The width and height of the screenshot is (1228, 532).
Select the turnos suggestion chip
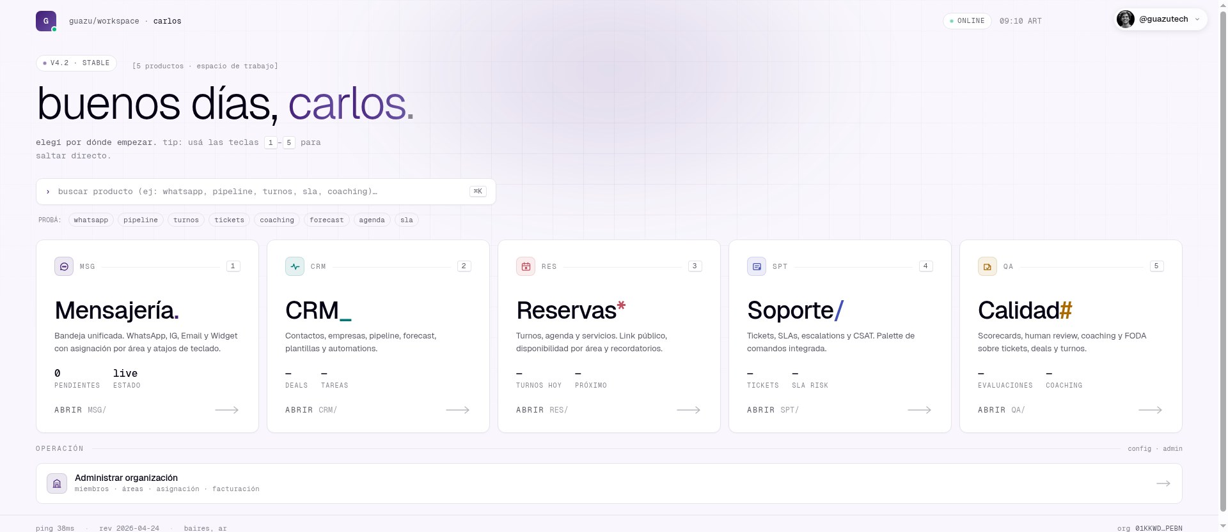point(186,220)
